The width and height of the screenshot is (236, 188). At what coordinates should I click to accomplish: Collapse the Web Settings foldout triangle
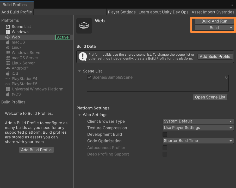(x=79, y=115)
